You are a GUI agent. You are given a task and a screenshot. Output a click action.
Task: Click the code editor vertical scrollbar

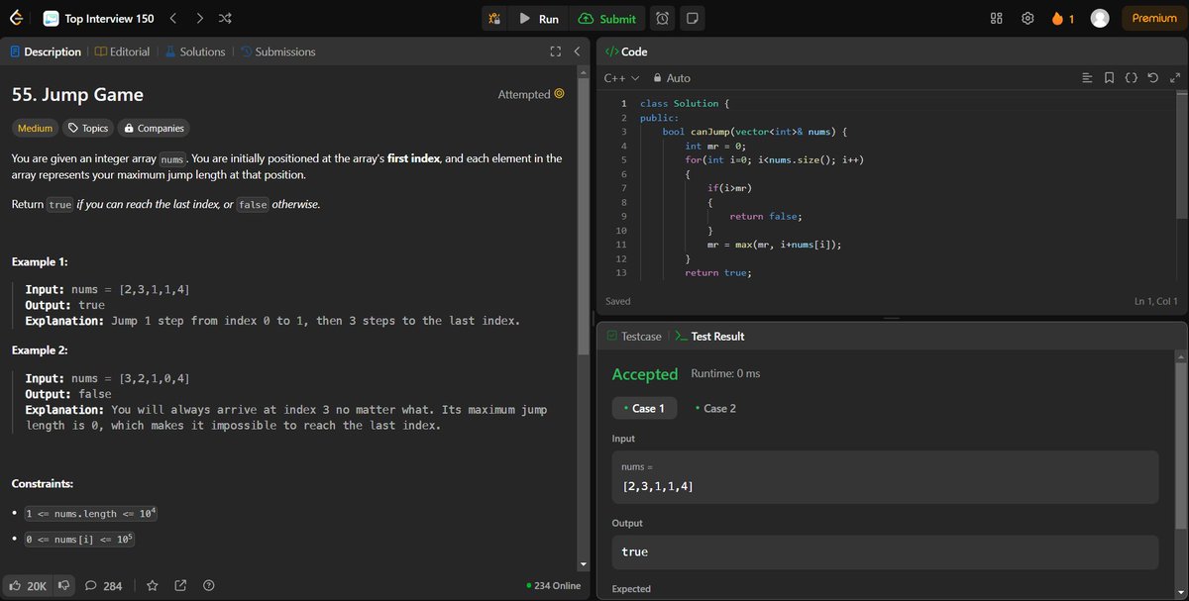click(x=1180, y=156)
